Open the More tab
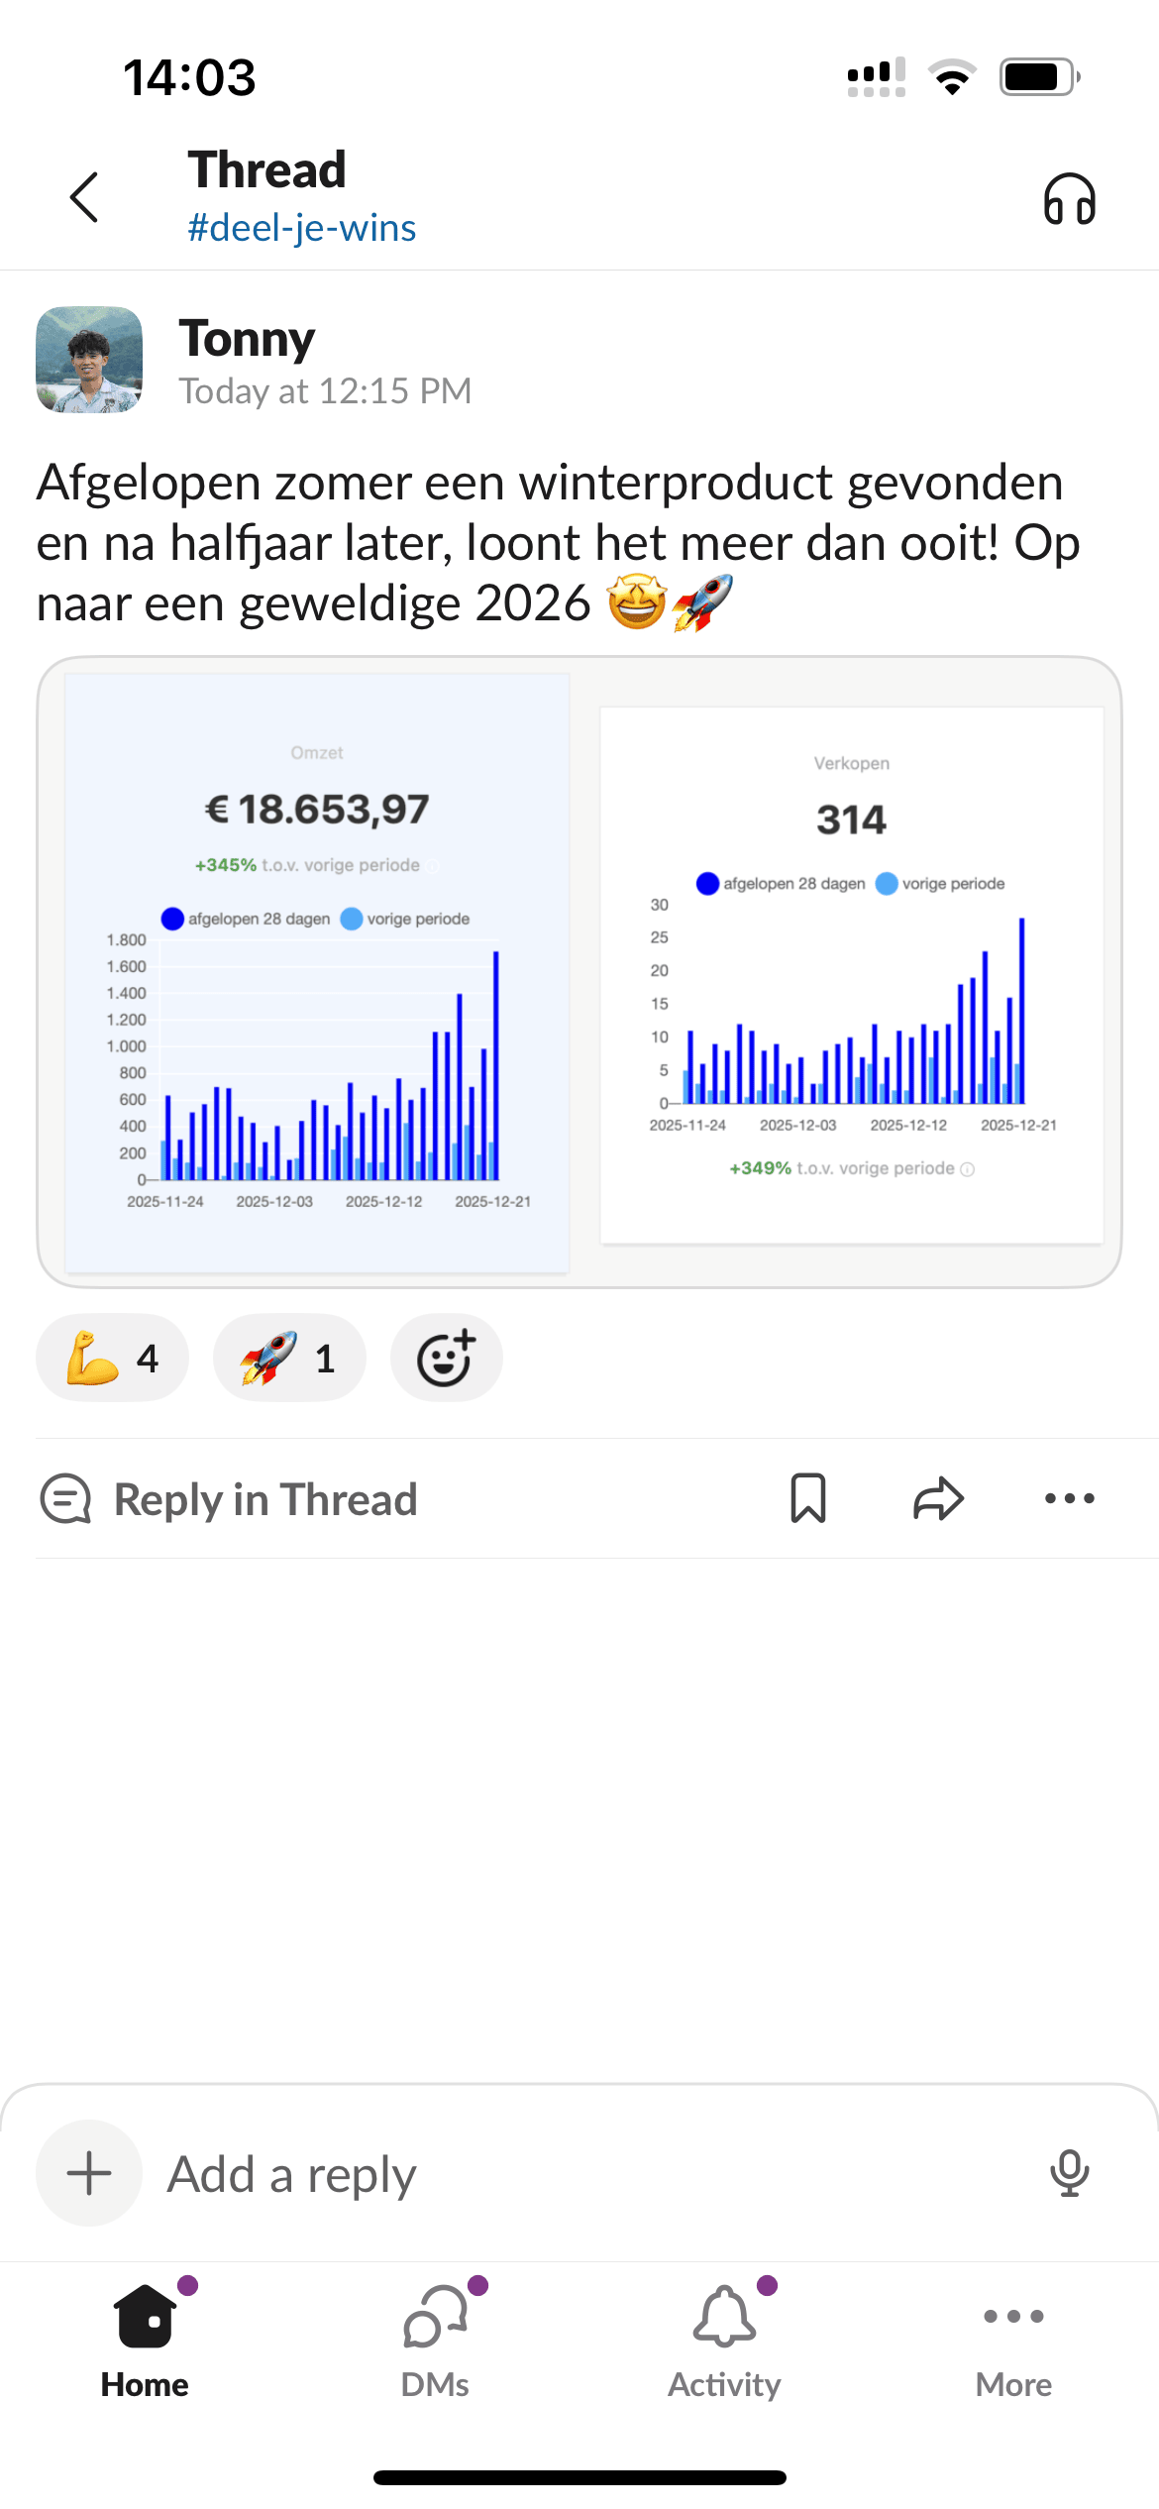This screenshot has height=2509, width=1159. click(x=1013, y=2339)
